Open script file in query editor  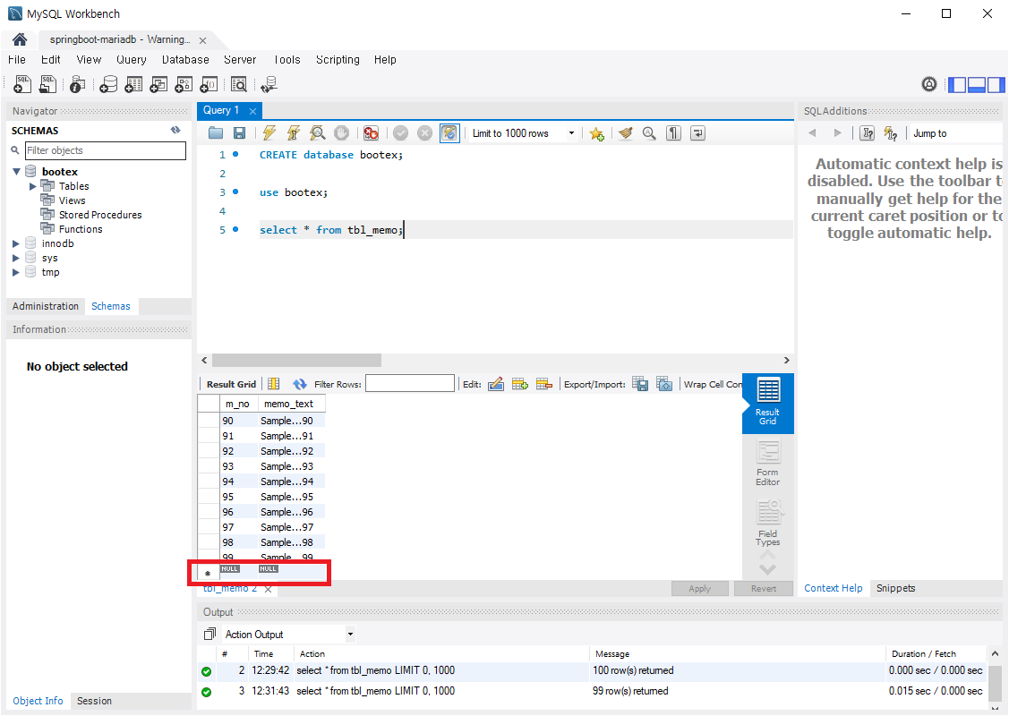(x=216, y=133)
